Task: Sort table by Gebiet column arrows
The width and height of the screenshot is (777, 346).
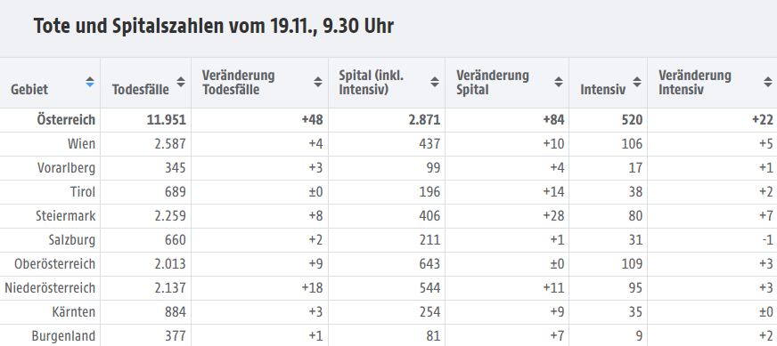Action: [x=90, y=82]
